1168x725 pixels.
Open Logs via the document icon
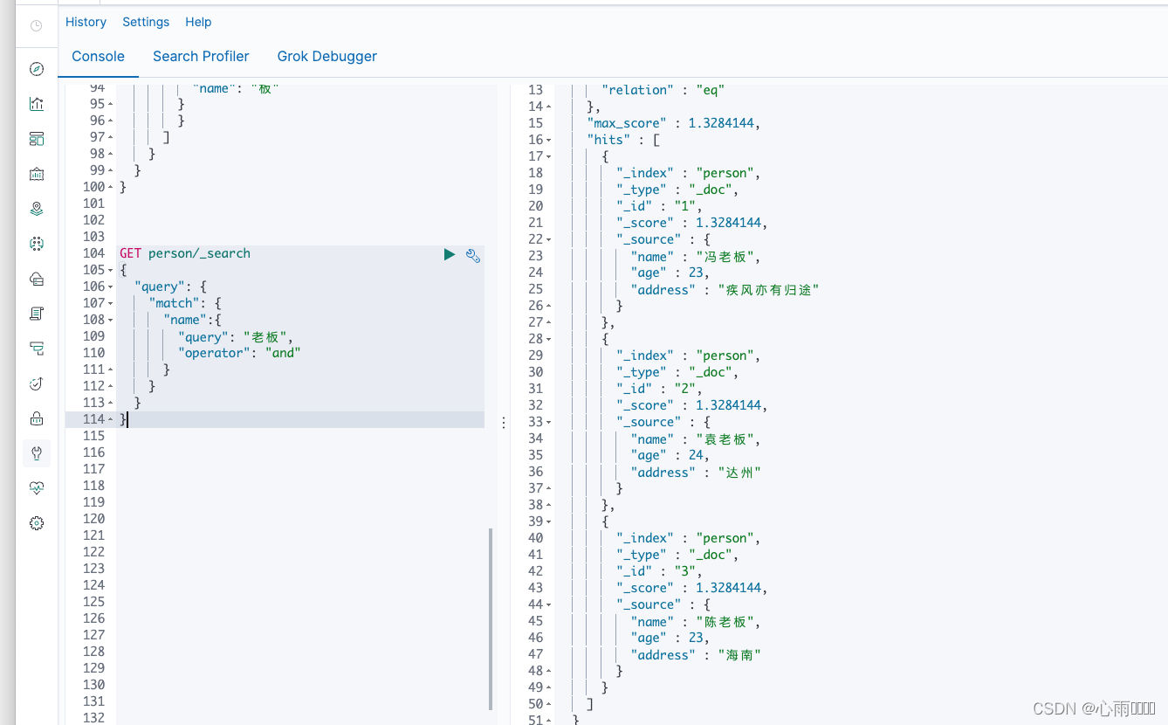36,314
